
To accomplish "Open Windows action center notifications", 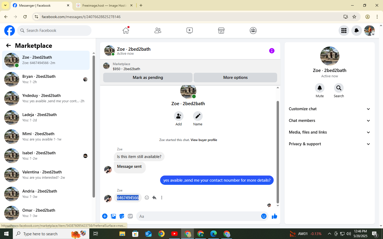I will click(375, 234).
